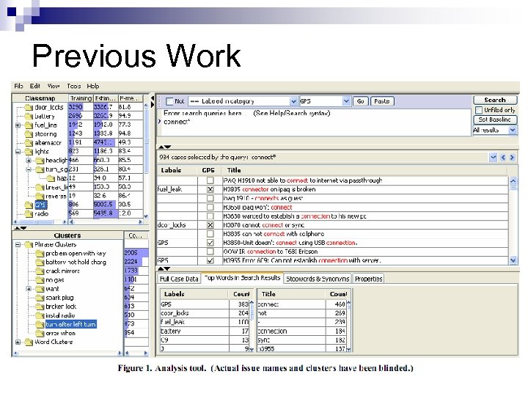This screenshot has height=396, width=528.
Task: Click the Set Baseline button
Action: pos(495,120)
